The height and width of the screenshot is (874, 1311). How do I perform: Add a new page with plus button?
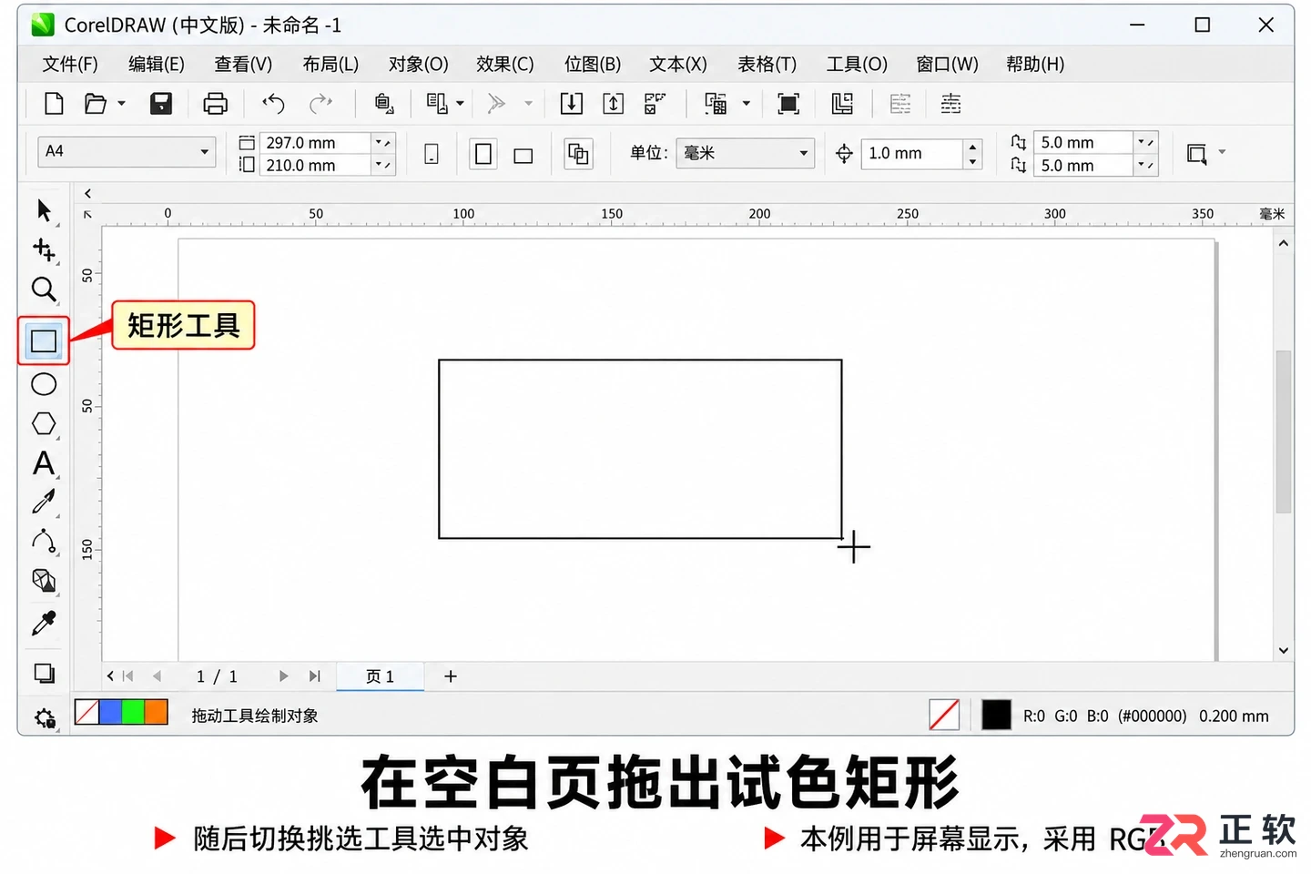tap(450, 676)
